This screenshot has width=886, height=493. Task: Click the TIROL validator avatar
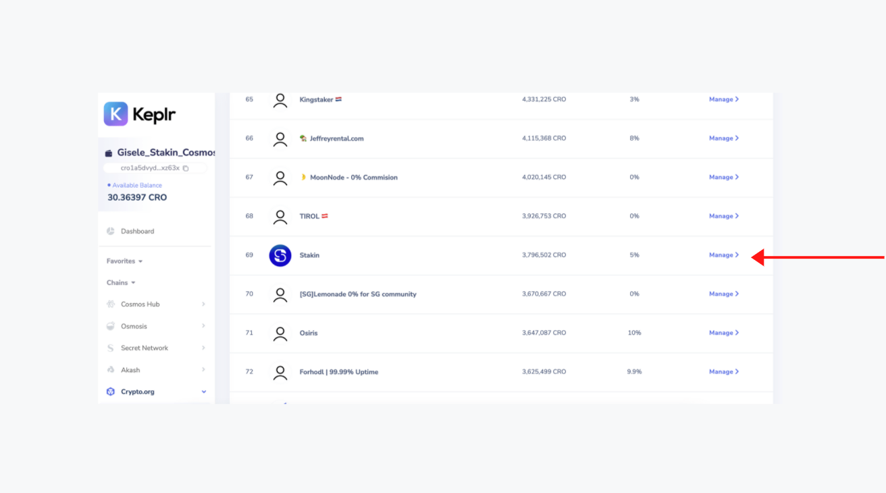(x=280, y=217)
